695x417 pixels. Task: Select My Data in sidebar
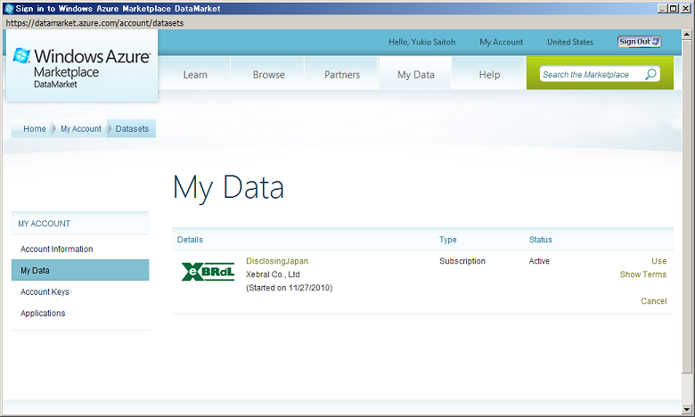click(x=80, y=270)
